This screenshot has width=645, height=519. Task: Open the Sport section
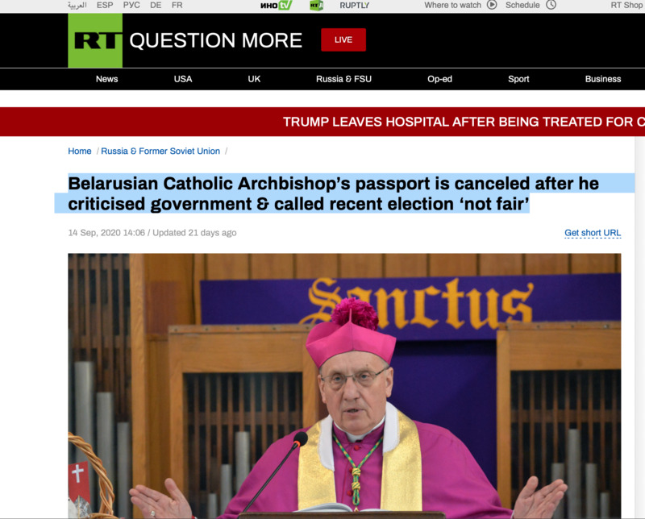click(518, 79)
